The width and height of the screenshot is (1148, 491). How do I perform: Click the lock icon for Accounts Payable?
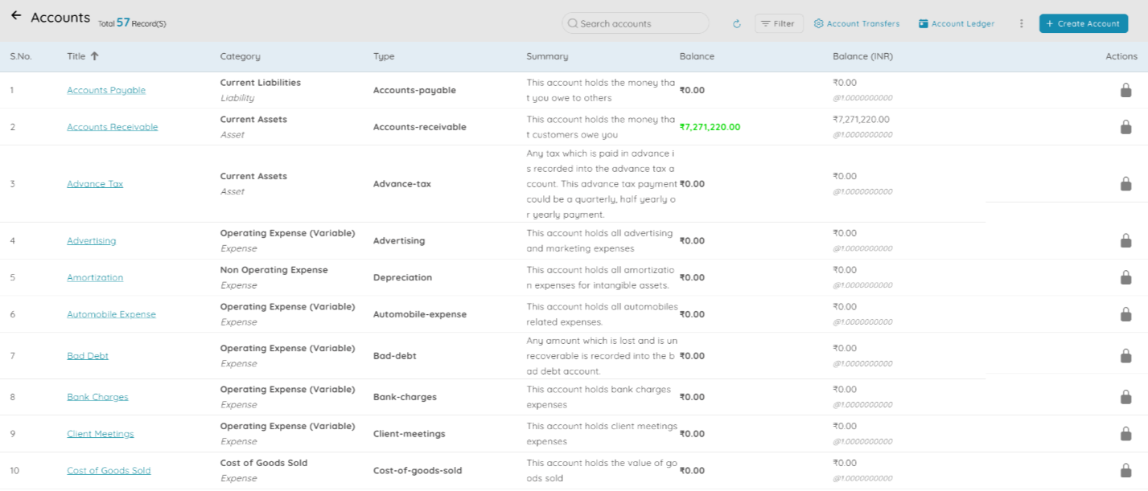(1125, 90)
